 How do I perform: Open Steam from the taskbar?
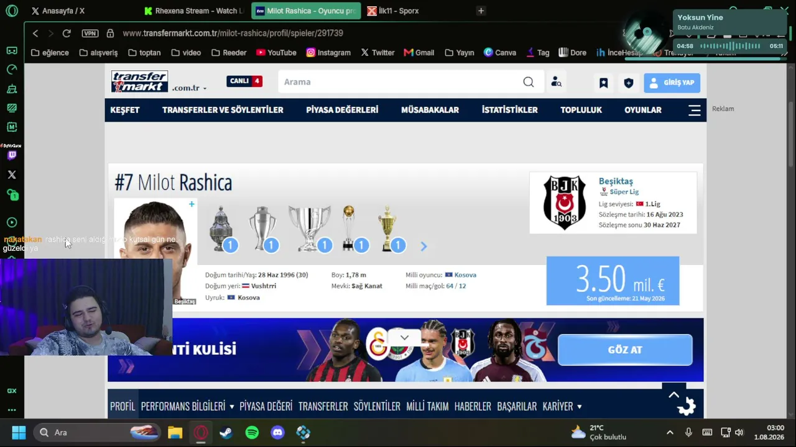pyautogui.click(x=226, y=432)
